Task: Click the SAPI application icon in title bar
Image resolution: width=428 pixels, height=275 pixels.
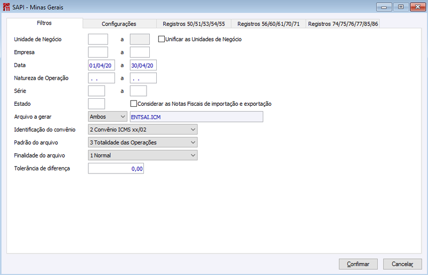Action: [6, 7]
